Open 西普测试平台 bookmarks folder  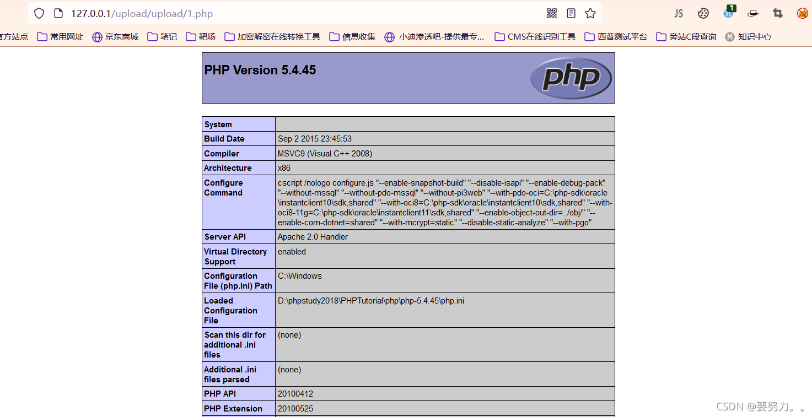tap(616, 37)
